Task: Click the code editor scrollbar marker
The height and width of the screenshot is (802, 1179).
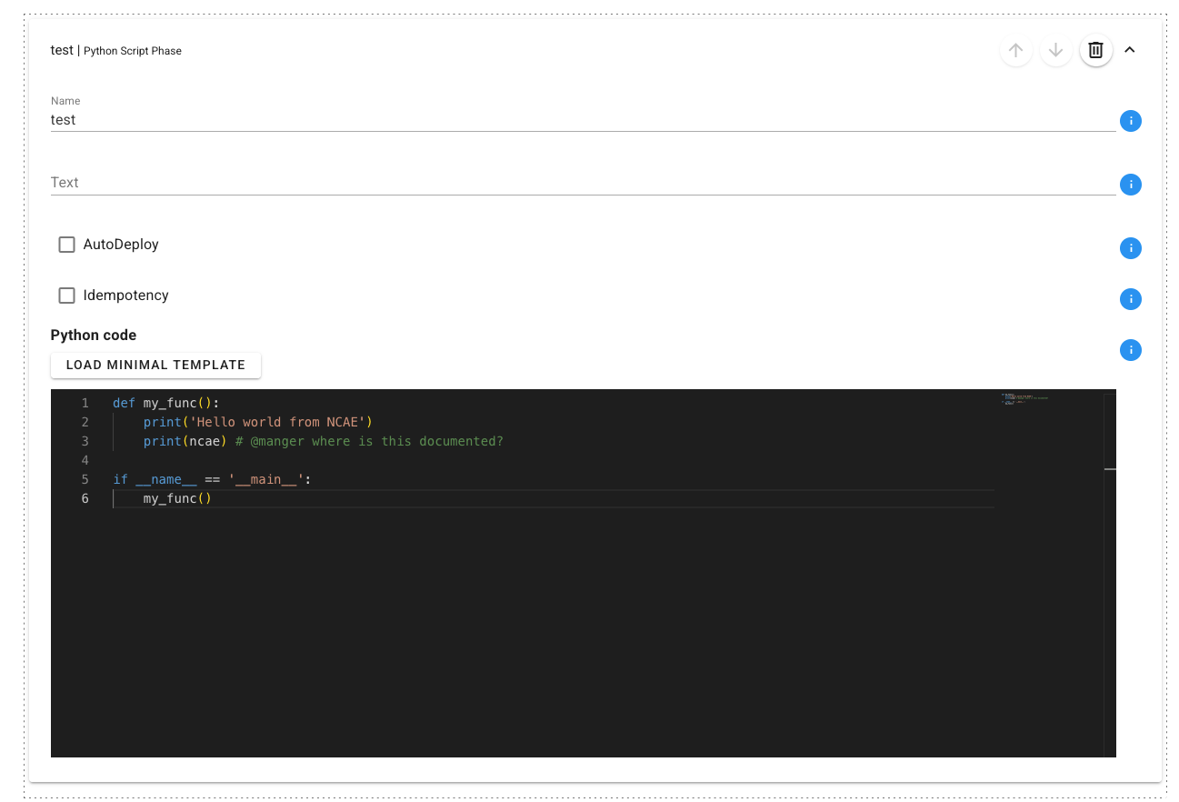Action: (x=1110, y=469)
